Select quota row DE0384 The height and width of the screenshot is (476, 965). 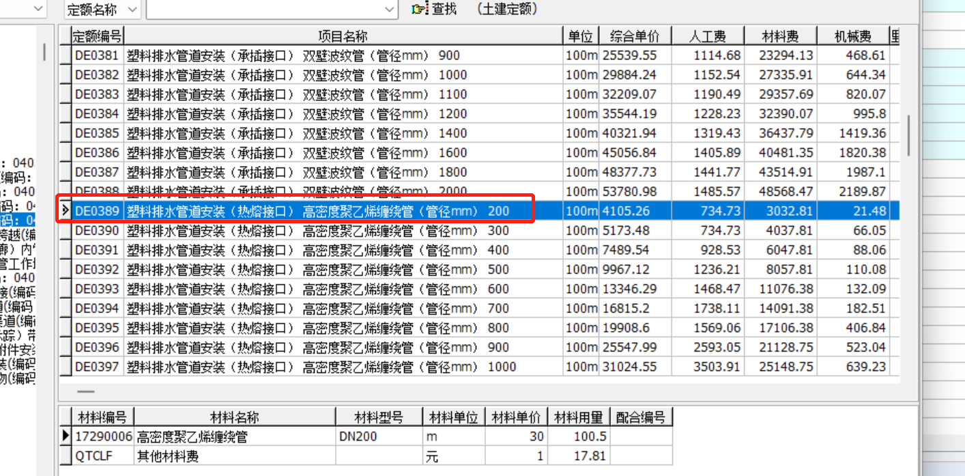(480, 113)
